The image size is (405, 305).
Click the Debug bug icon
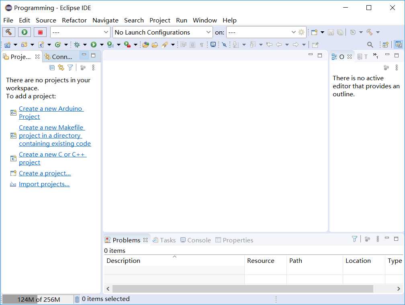click(77, 45)
